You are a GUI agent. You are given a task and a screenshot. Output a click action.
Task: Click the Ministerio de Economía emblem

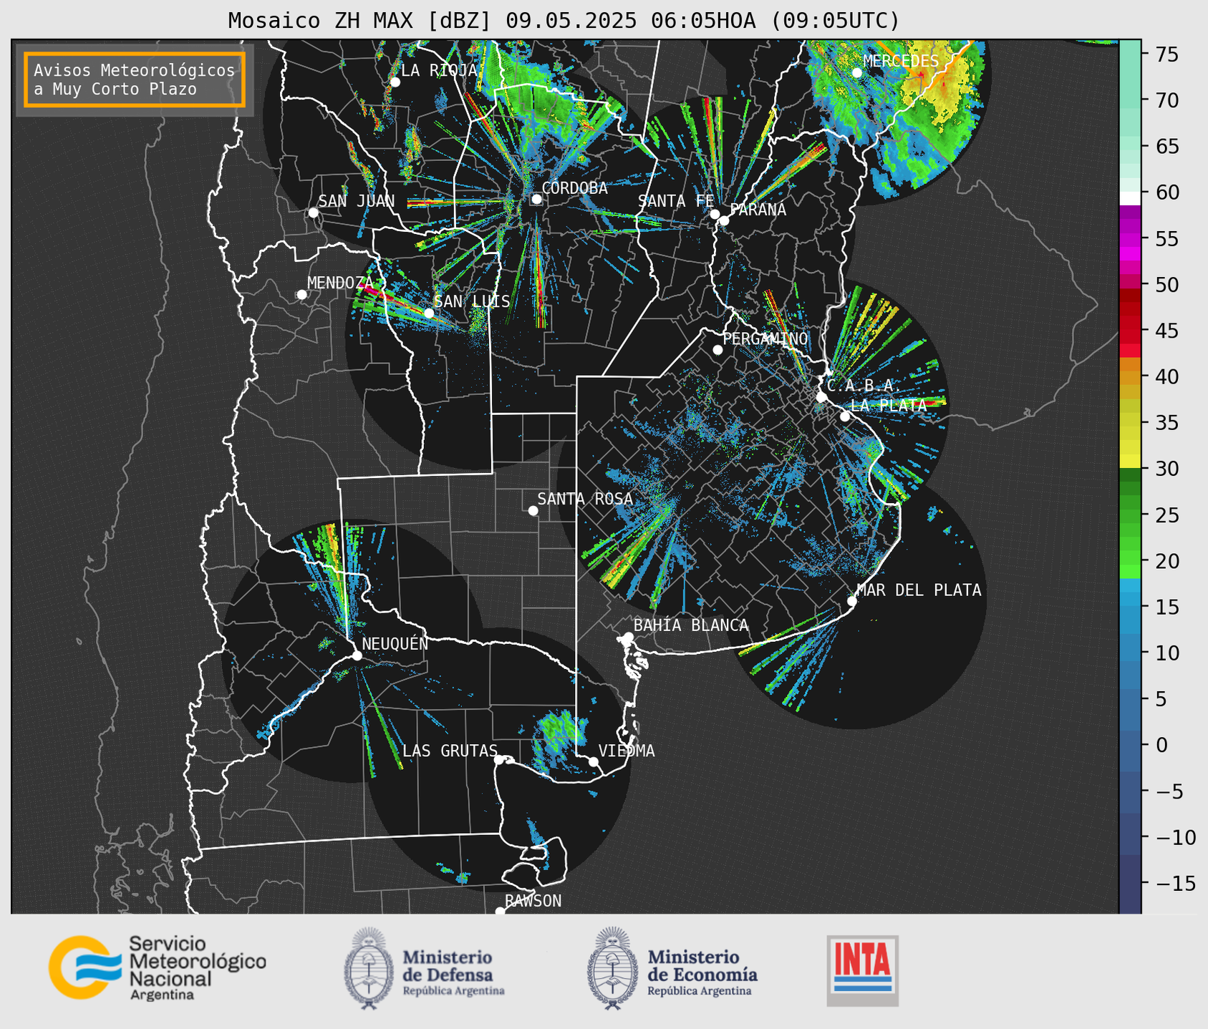point(612,968)
